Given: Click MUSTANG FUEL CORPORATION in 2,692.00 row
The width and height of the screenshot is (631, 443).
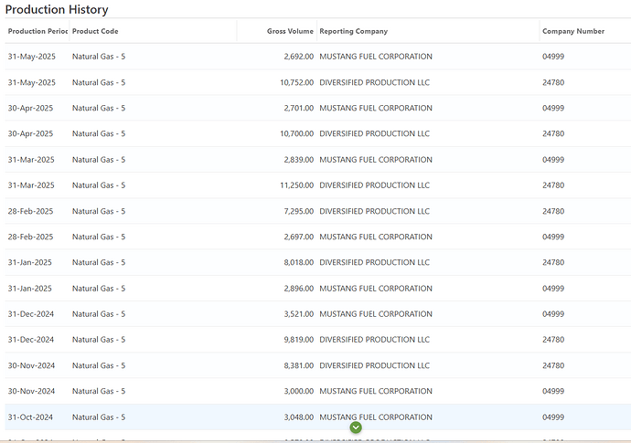Looking at the screenshot, I should [376, 57].
